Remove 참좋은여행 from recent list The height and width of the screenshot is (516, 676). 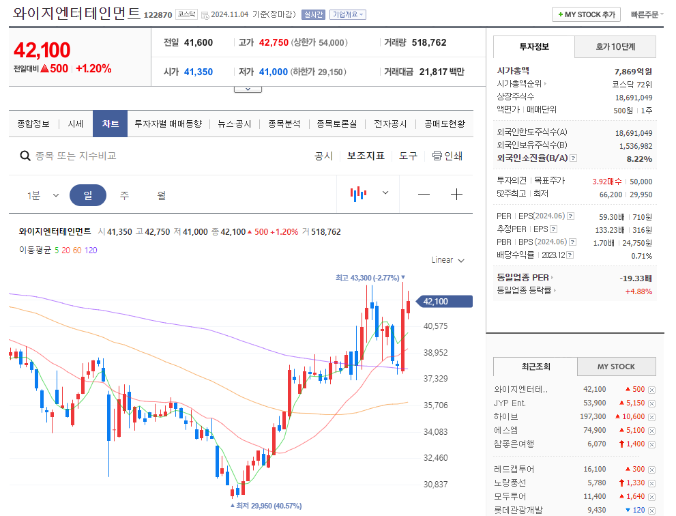(x=651, y=444)
